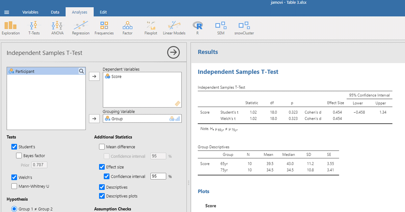Open the T-Tests analysis menu
Image resolution: width=405 pixels, height=212 pixels.
(34, 28)
